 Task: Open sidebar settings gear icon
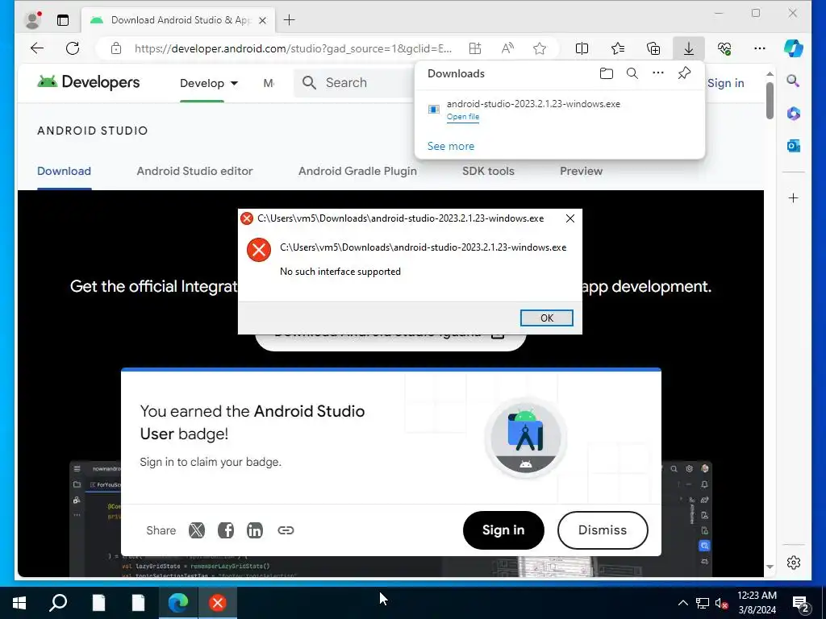pos(794,562)
